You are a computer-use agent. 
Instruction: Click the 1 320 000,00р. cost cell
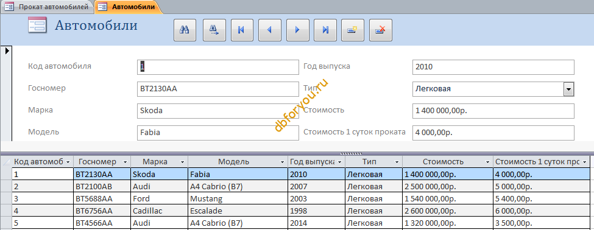coord(448,223)
